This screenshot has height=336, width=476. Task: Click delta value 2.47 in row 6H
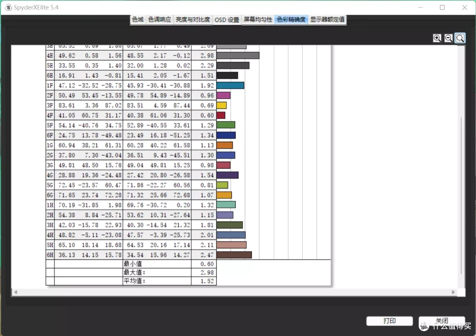tap(207, 255)
